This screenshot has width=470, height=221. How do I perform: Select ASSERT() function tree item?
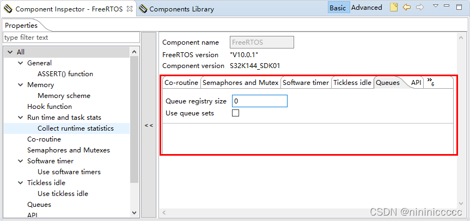tap(65, 74)
